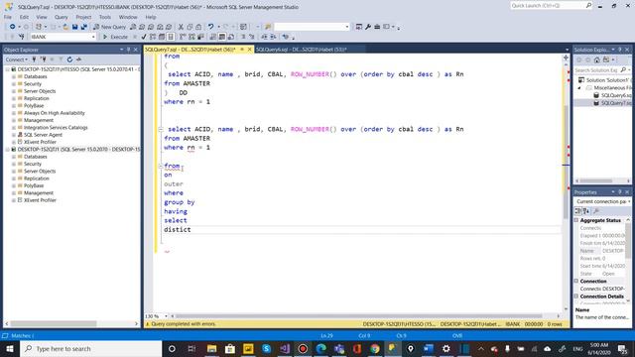This screenshot has width=635, height=357.
Task: Open the zoom level 130% dropdown
Action: 166,316
